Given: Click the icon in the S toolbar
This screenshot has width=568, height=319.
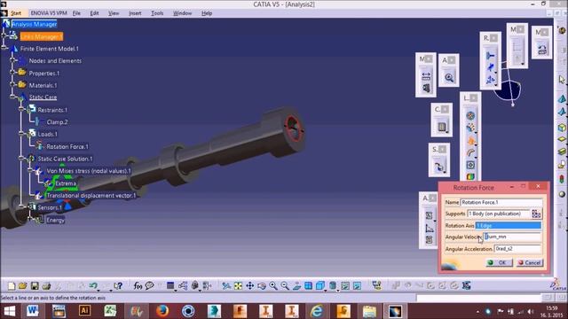Looking at the screenshot, I should pos(439,167).
